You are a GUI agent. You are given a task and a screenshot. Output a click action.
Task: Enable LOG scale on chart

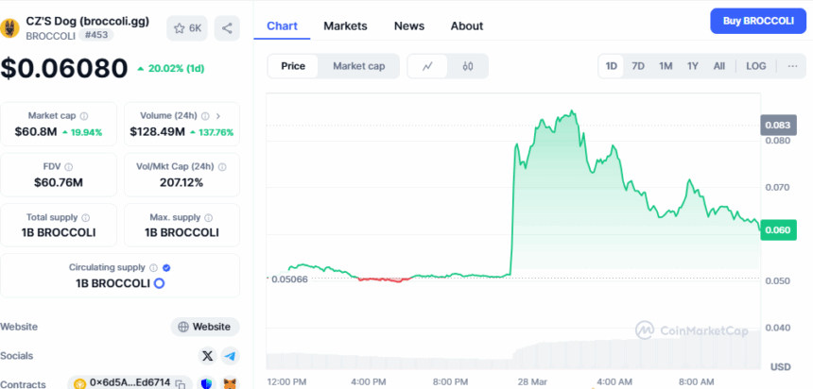pyautogui.click(x=756, y=66)
